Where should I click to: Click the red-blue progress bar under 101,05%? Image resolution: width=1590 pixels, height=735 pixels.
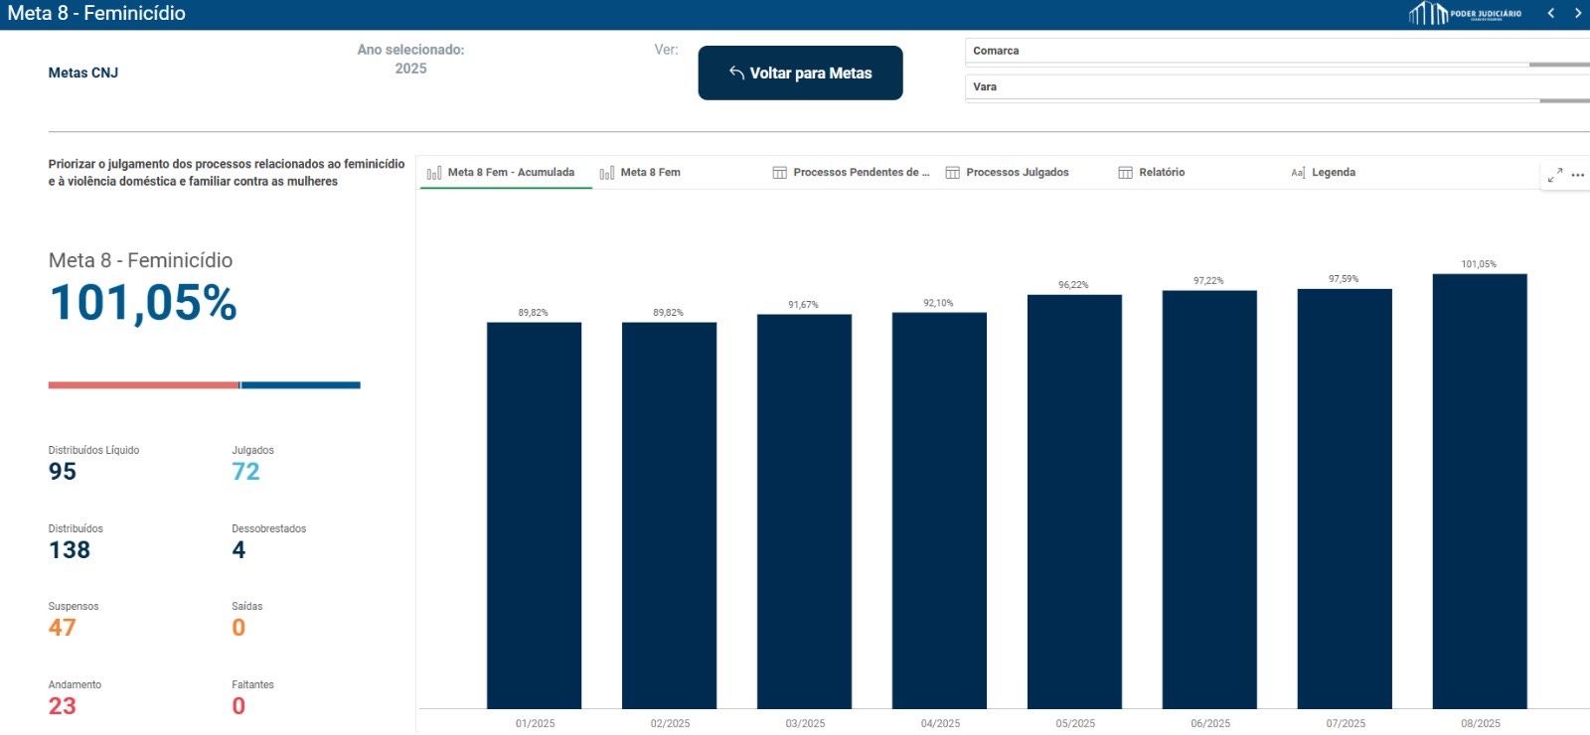click(204, 385)
